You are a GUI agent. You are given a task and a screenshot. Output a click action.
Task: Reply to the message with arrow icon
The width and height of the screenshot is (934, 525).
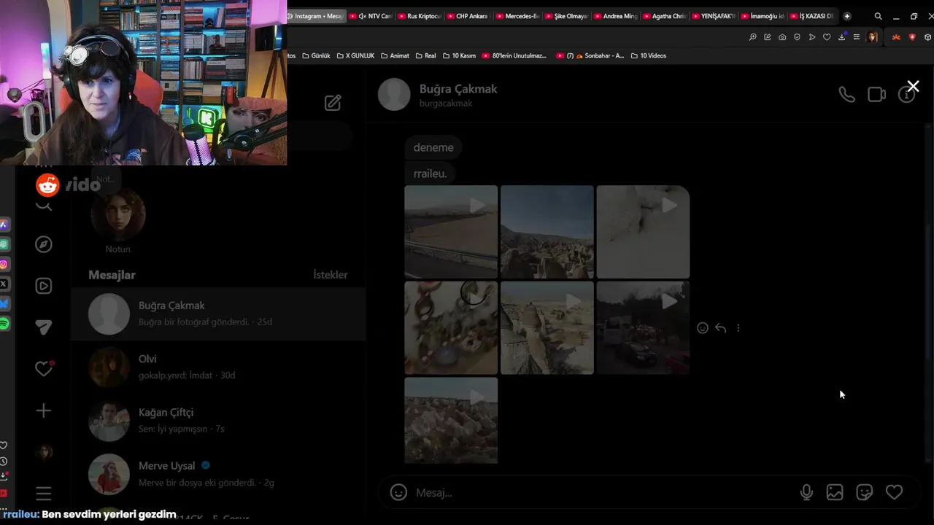(x=720, y=328)
